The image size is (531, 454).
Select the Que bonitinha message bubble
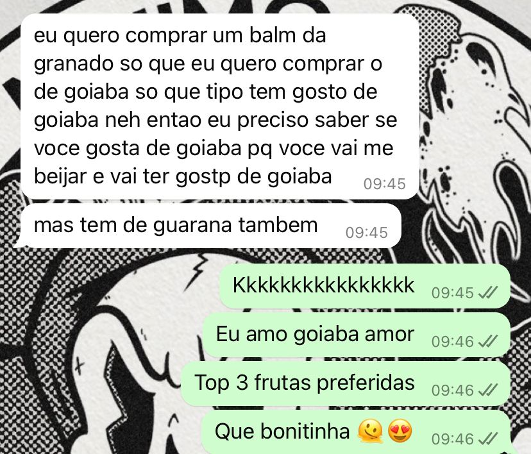[355, 432]
